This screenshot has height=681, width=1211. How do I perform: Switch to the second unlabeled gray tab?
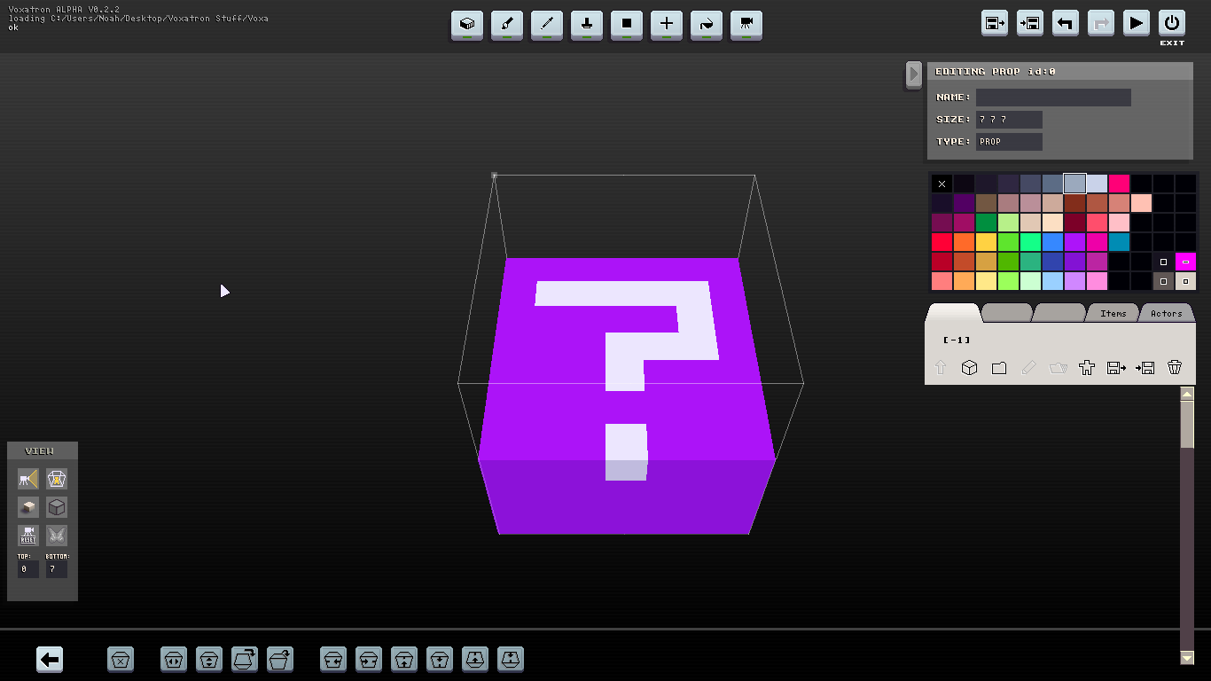pyautogui.click(x=1007, y=313)
